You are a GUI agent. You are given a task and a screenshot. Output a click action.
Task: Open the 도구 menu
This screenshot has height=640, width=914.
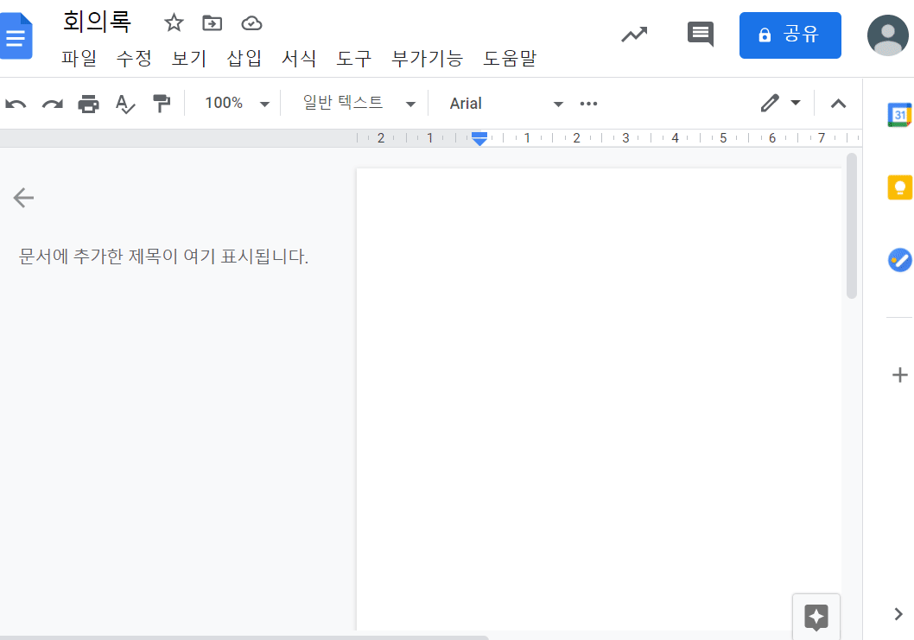point(354,58)
